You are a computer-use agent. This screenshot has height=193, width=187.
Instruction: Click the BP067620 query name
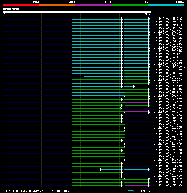pyautogui.click(x=11, y=9)
